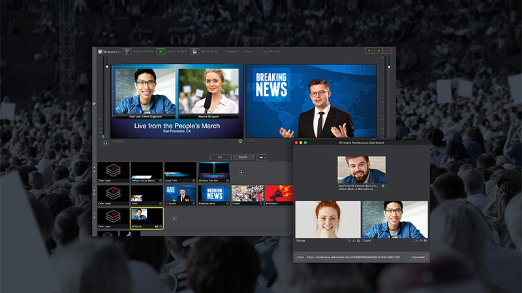Open the Cut transition dropdown
The image size is (522, 293).
(x=221, y=157)
